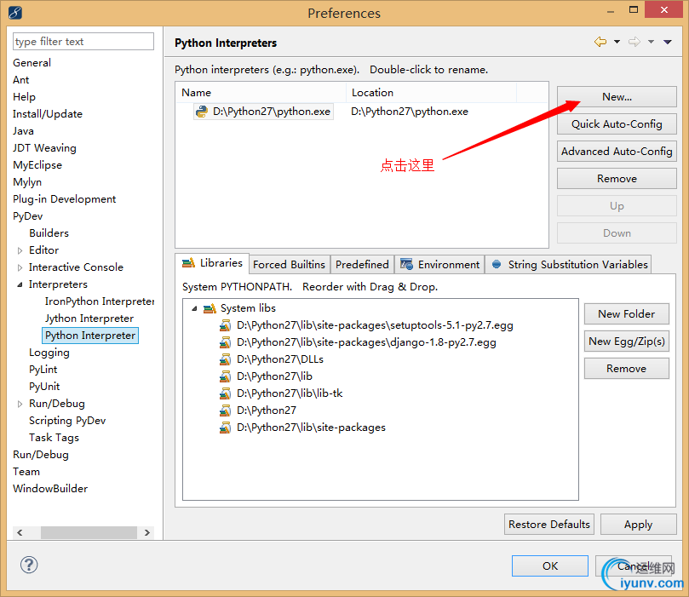Click the icon beside D:\Python27\lib entry
Screen dimensions: 689x597
[x=225, y=376]
